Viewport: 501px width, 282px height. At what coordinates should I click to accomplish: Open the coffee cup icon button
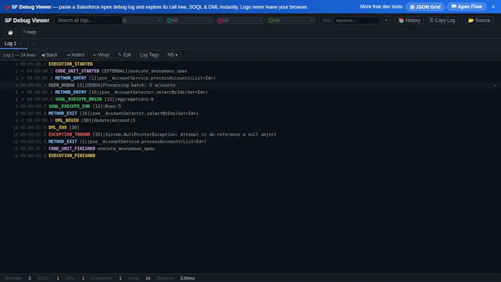(x=11, y=33)
